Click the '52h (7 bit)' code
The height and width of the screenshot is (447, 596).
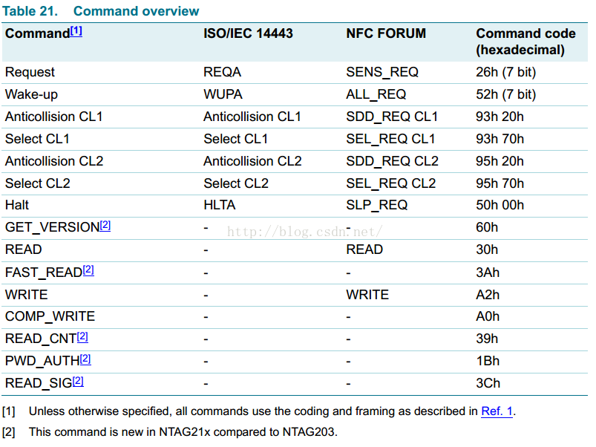[506, 94]
